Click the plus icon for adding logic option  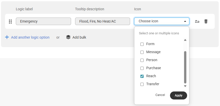(x=7, y=37)
